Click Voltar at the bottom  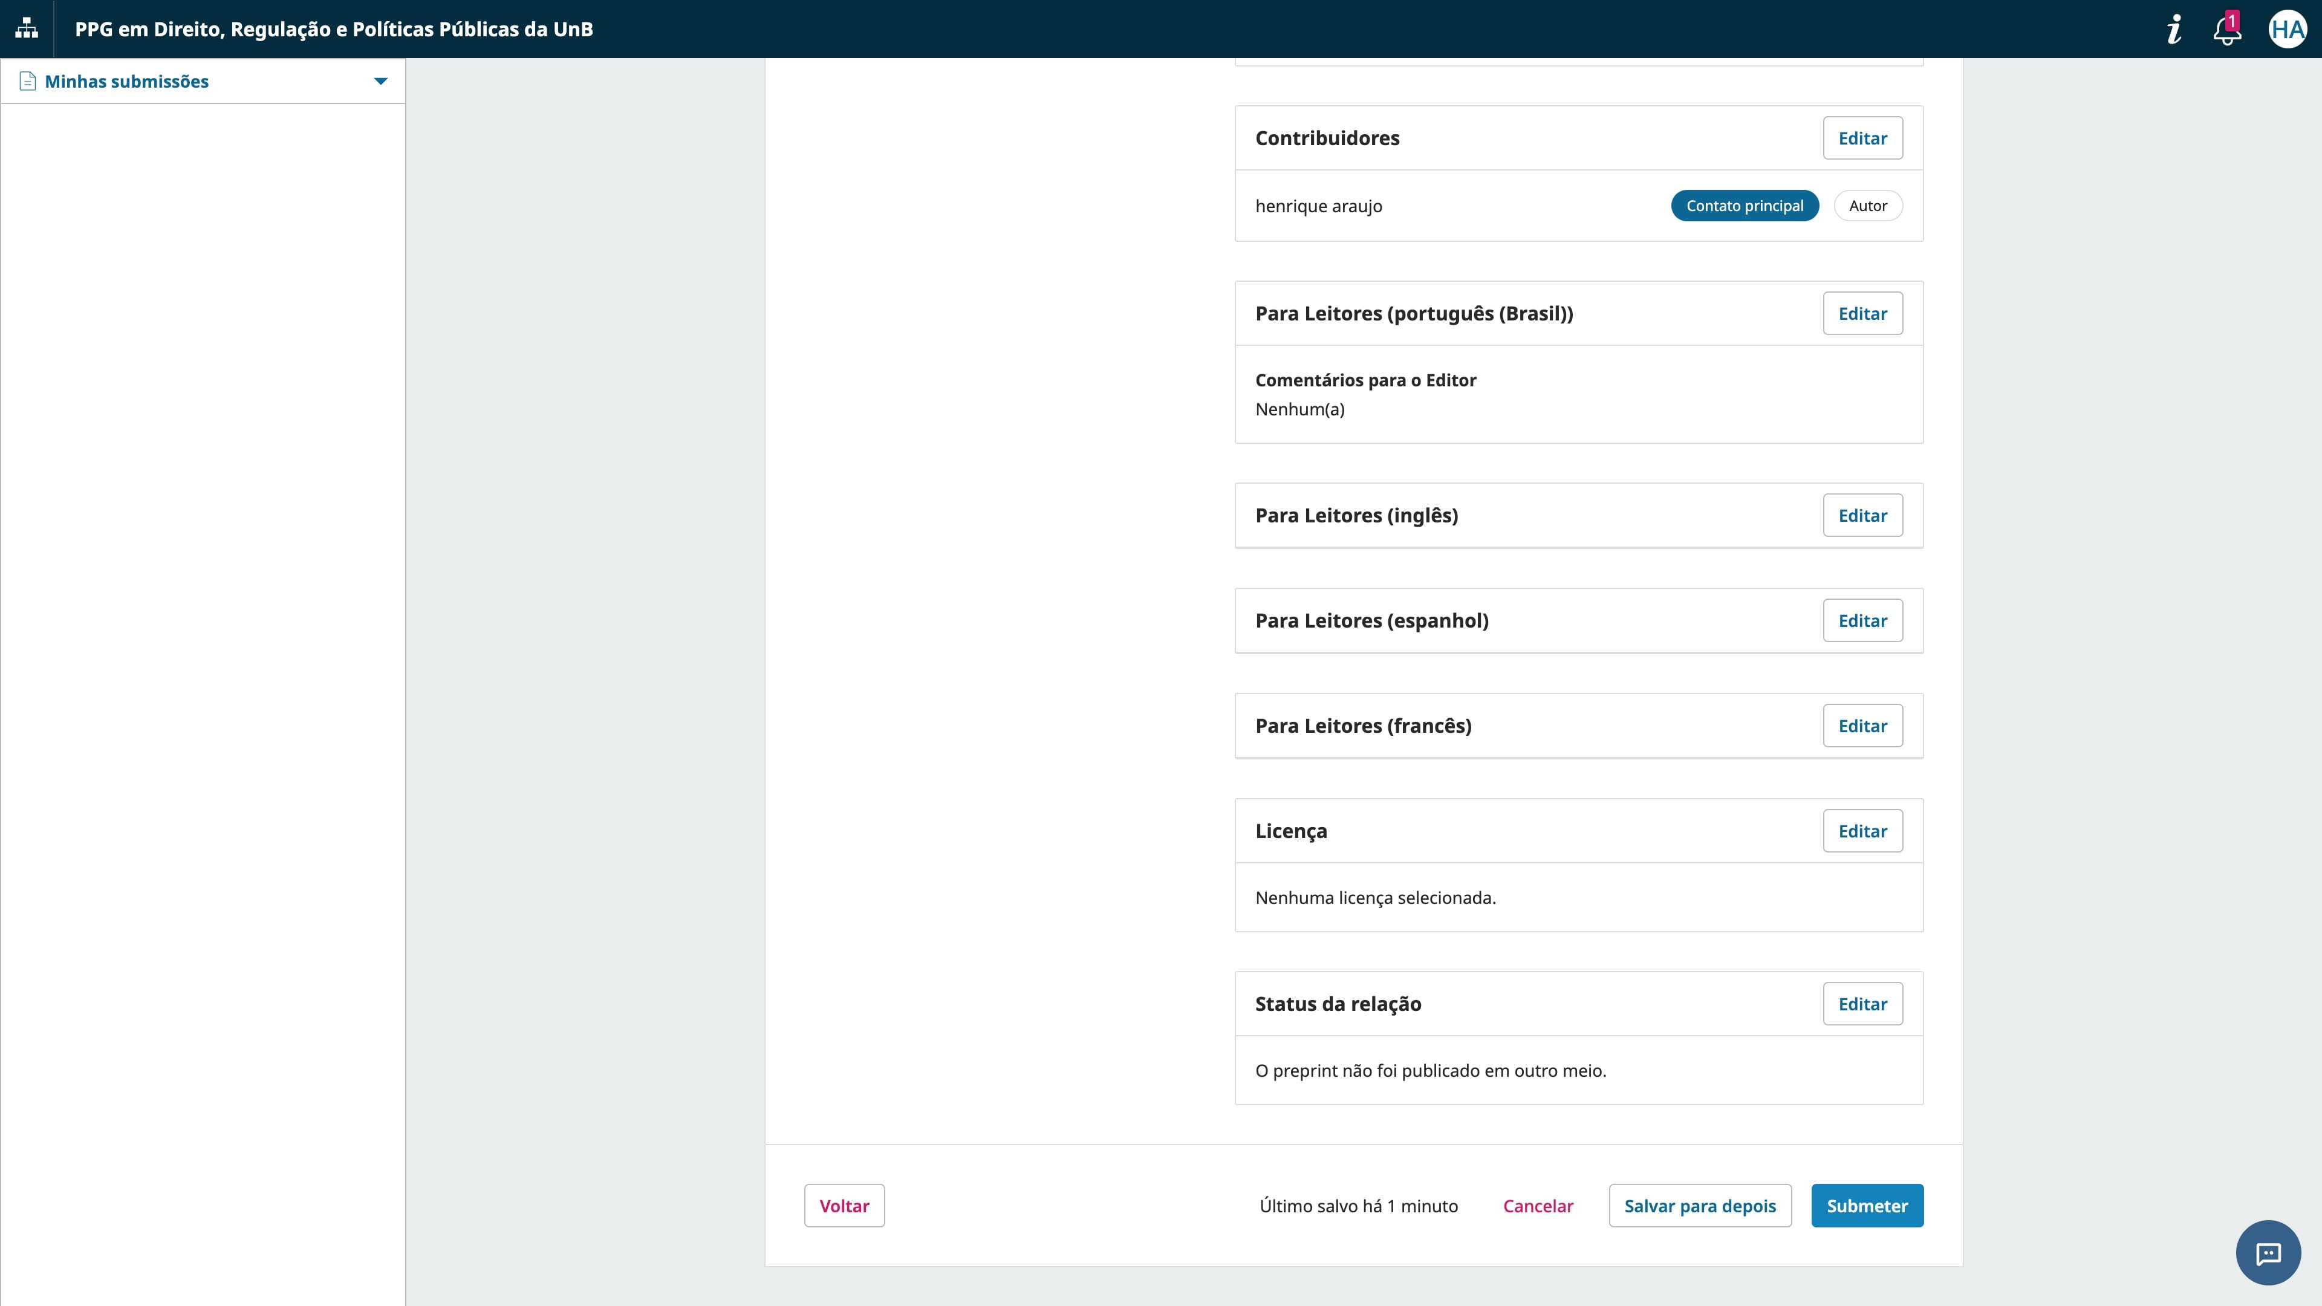(844, 1205)
